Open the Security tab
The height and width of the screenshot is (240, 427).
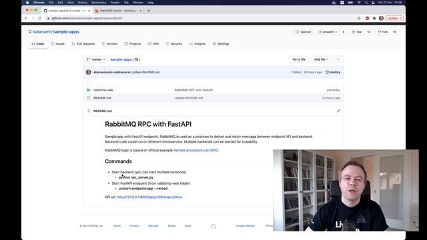174,44
